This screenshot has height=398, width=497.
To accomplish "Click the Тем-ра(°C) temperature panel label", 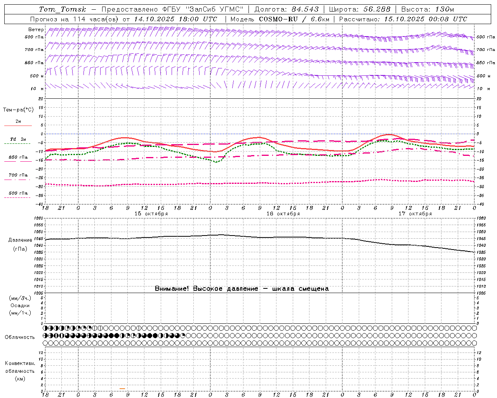I will (x=18, y=110).
